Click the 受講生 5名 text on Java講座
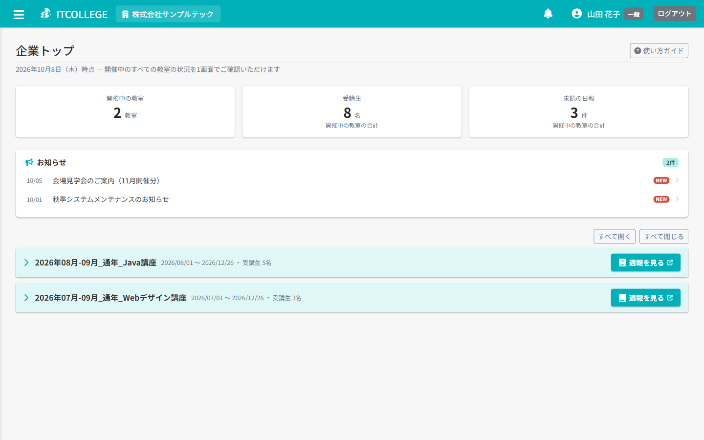This screenshot has width=704, height=440. pyautogui.click(x=257, y=263)
